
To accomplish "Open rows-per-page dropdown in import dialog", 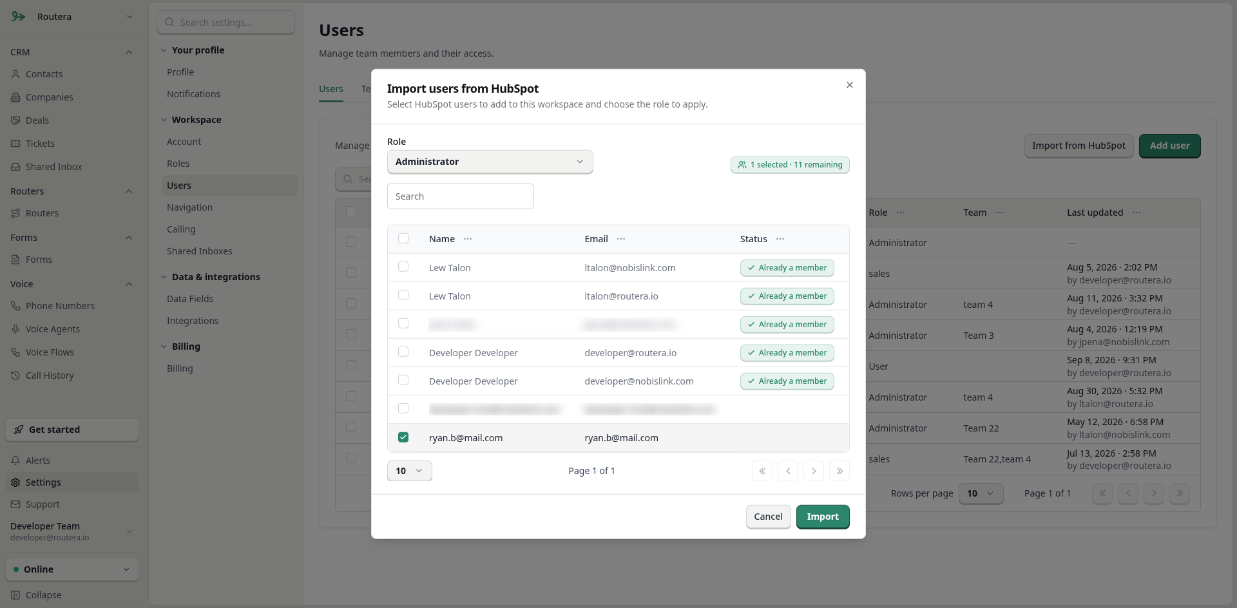I will click(409, 471).
